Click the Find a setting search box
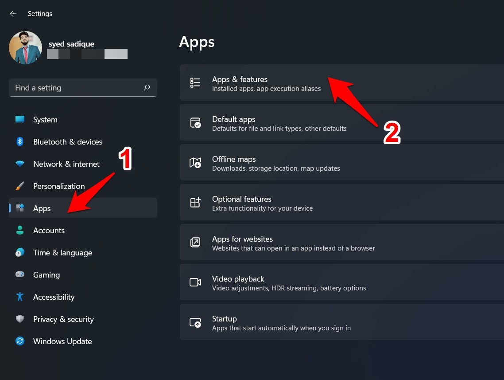The height and width of the screenshot is (380, 504). coord(83,87)
